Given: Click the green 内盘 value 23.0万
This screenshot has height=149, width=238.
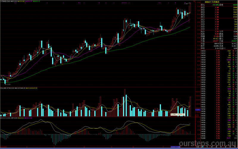Looking at the screenshot, I should pos(235,41).
